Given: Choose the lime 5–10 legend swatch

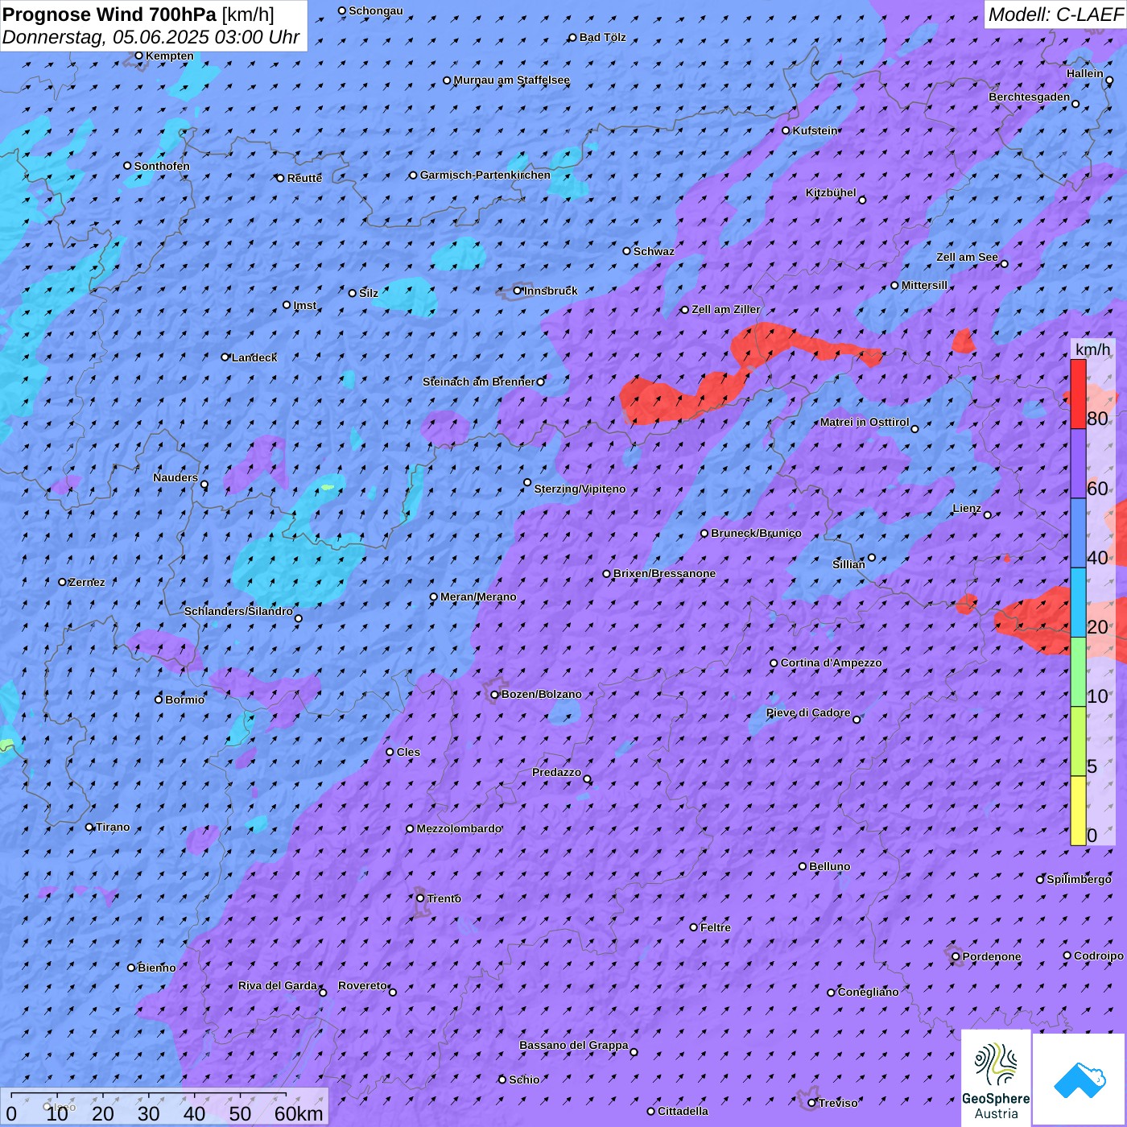Looking at the screenshot, I should pos(1078,741).
